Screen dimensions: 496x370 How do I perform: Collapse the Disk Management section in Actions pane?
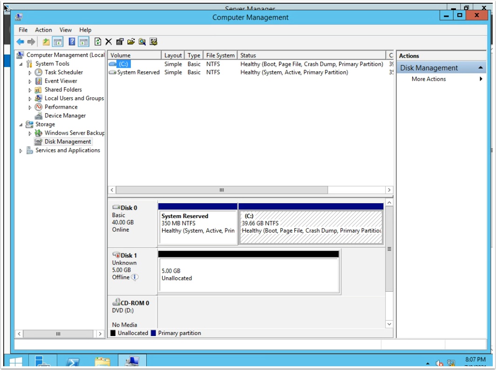(x=481, y=68)
